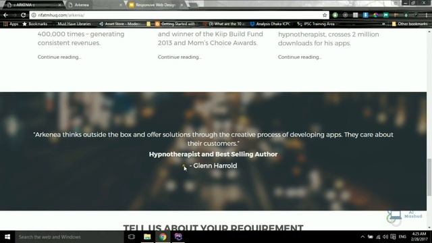Open Continue reading under 400,000 times article
The image size is (432, 243).
coord(59,57)
